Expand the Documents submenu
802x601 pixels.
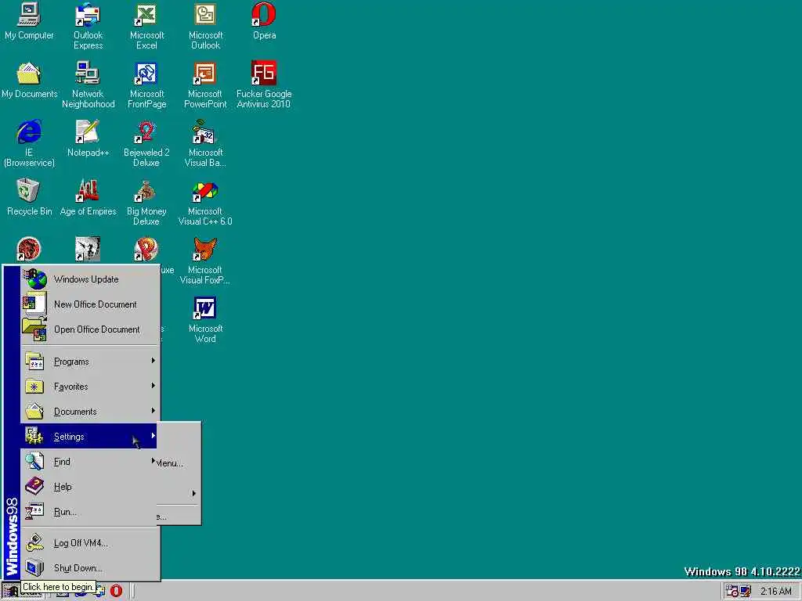coord(90,412)
